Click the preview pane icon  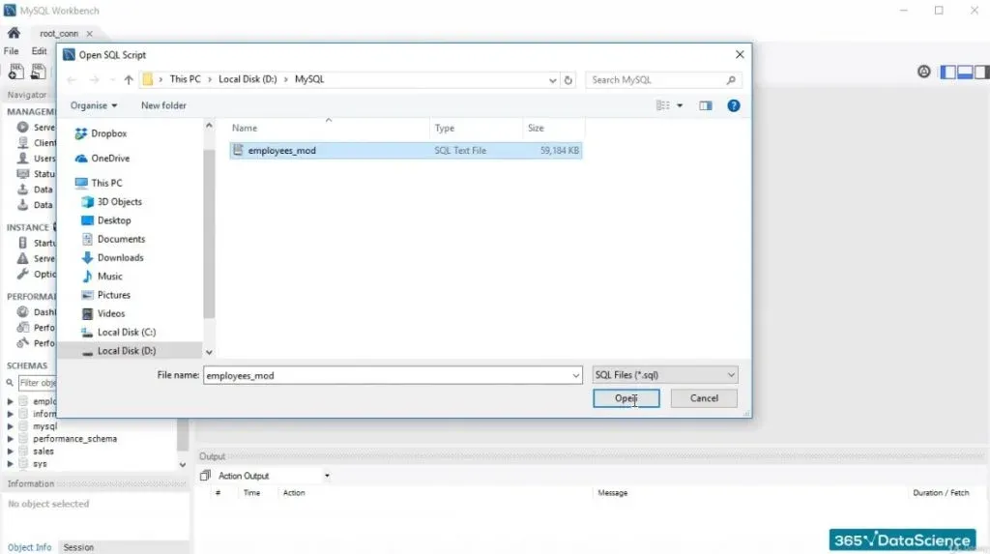(x=705, y=105)
